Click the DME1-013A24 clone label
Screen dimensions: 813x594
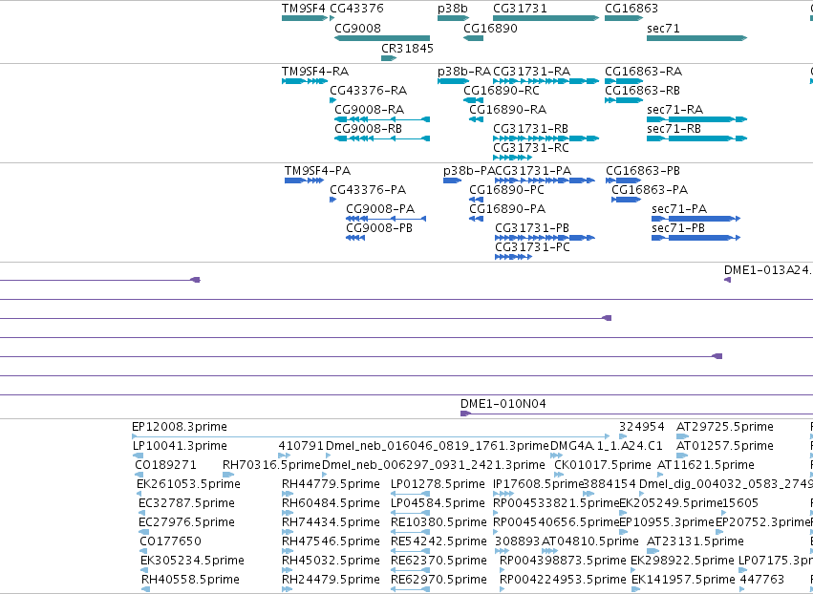click(x=767, y=270)
